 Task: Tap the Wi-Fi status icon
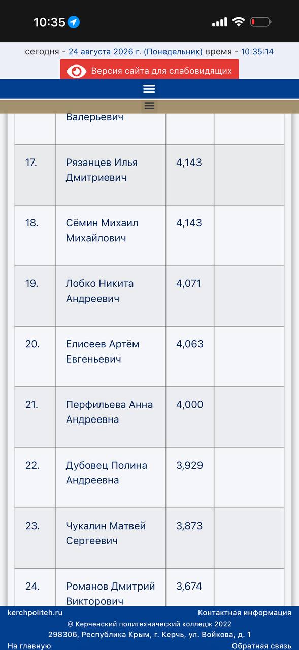coord(239,22)
